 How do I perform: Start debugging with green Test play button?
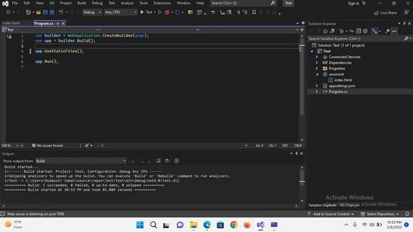coord(146,12)
